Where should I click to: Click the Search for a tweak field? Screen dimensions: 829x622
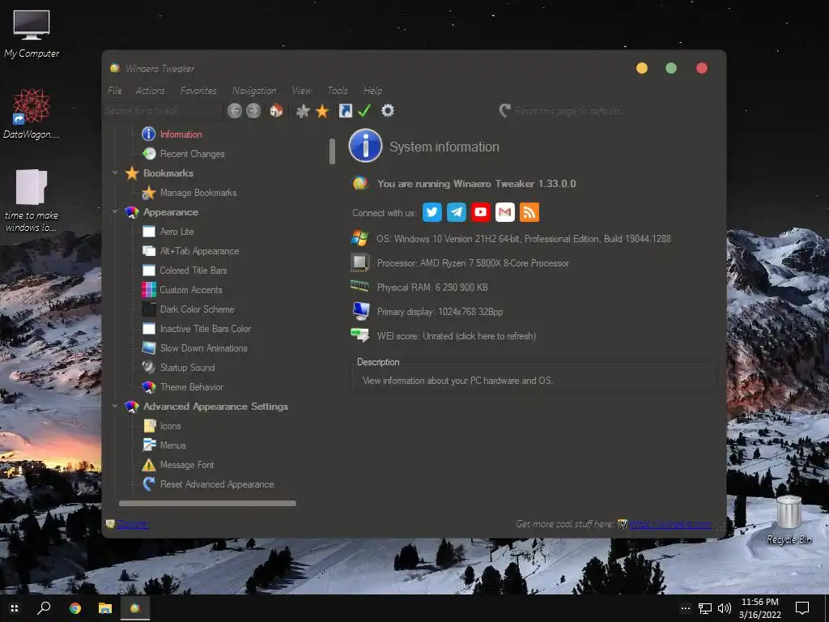pos(164,110)
